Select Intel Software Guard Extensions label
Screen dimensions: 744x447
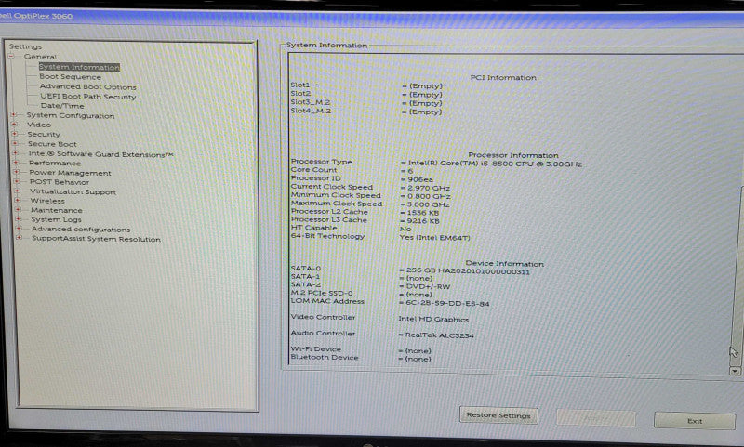click(x=100, y=154)
